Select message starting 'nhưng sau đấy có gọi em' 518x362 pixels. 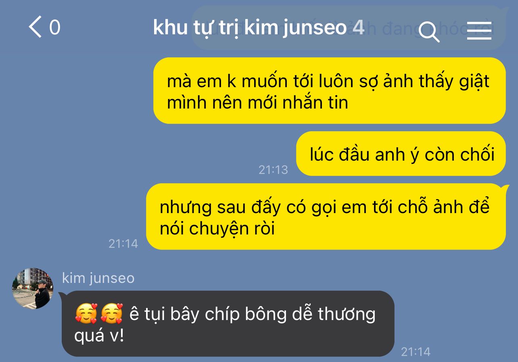(326, 217)
